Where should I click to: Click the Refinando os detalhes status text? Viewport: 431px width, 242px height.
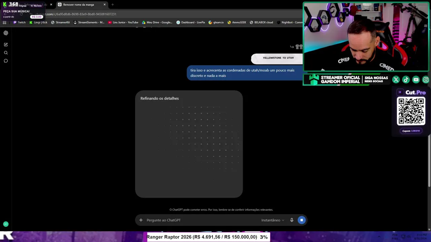tap(160, 98)
